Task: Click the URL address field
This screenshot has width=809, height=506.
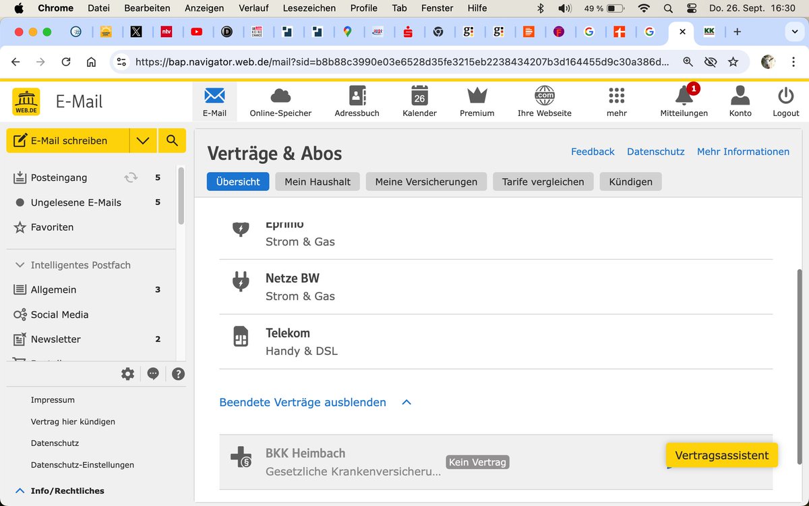Action: [x=402, y=62]
